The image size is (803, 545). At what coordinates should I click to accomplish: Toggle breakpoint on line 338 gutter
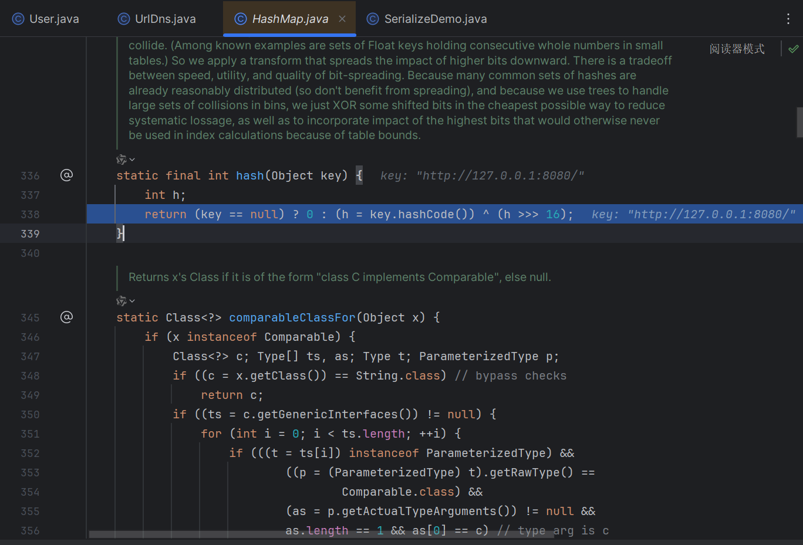31,215
